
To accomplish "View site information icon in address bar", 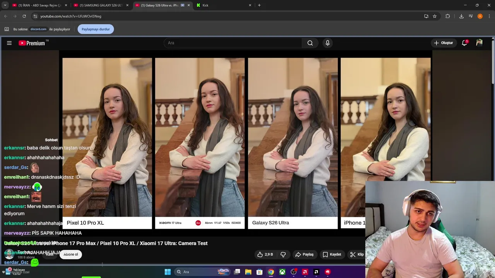I will [35, 16].
